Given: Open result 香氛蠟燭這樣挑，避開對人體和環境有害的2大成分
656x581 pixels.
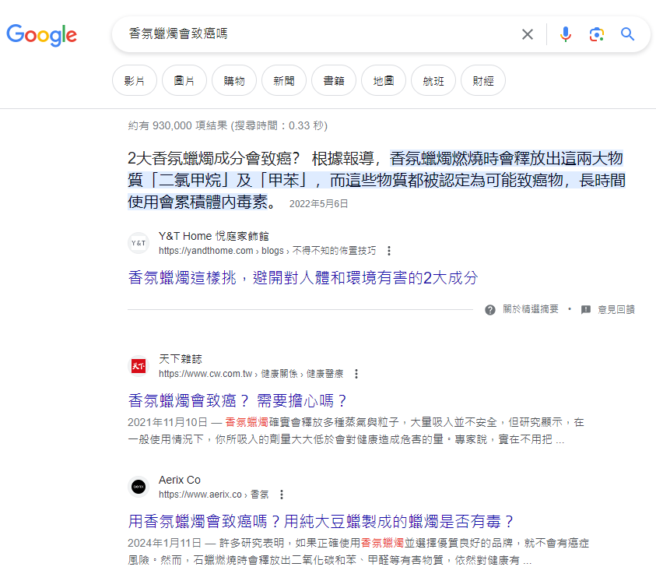Looking at the screenshot, I should (x=303, y=278).
